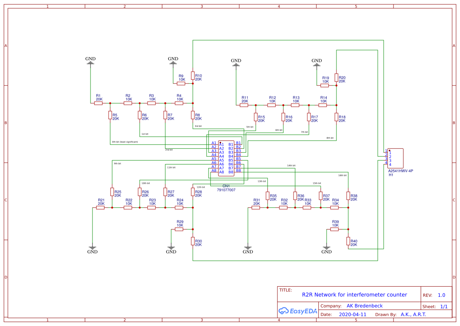
Task: Click the '1st bit' net label
Action: (145, 134)
